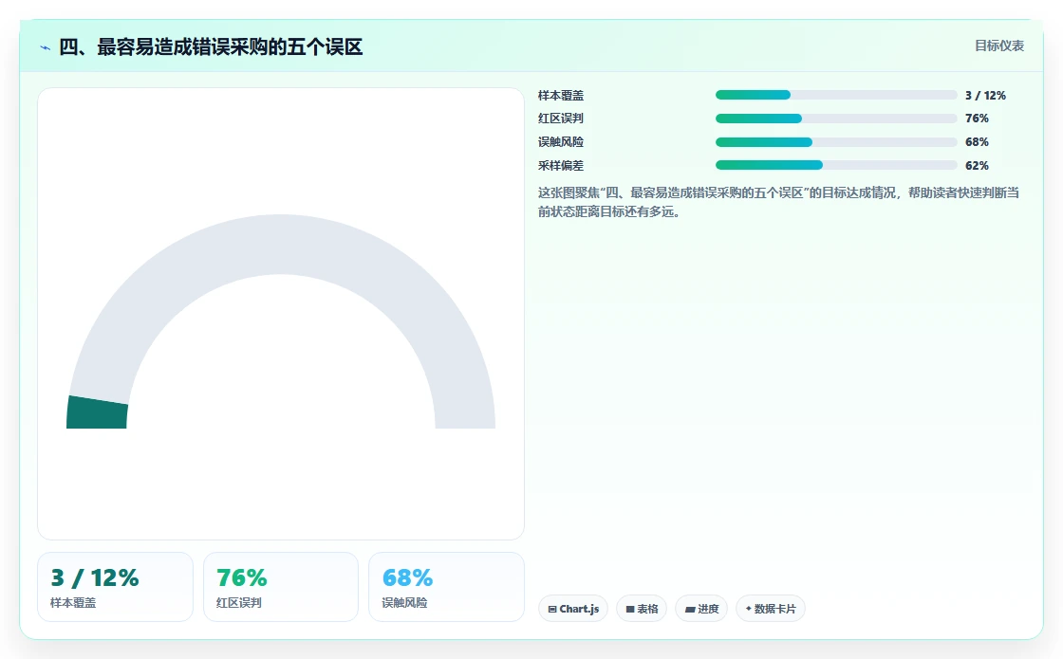Click the 目标仪表 label in the header
The image size is (1063, 659).
tap(999, 46)
